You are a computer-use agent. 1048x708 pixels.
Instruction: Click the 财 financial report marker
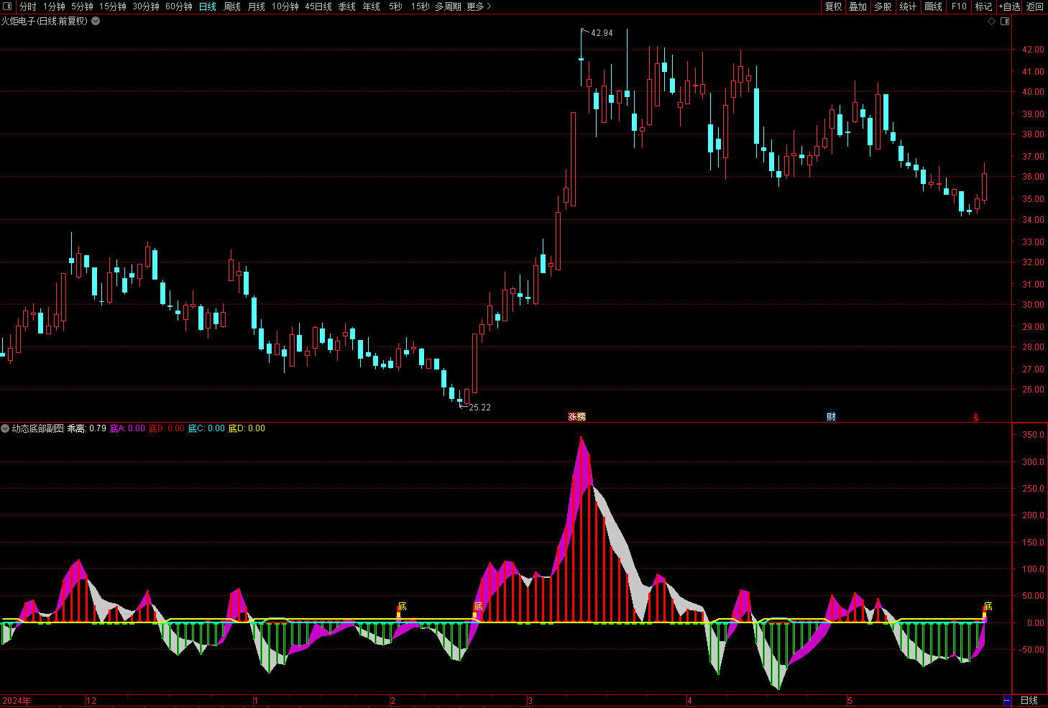coord(831,417)
